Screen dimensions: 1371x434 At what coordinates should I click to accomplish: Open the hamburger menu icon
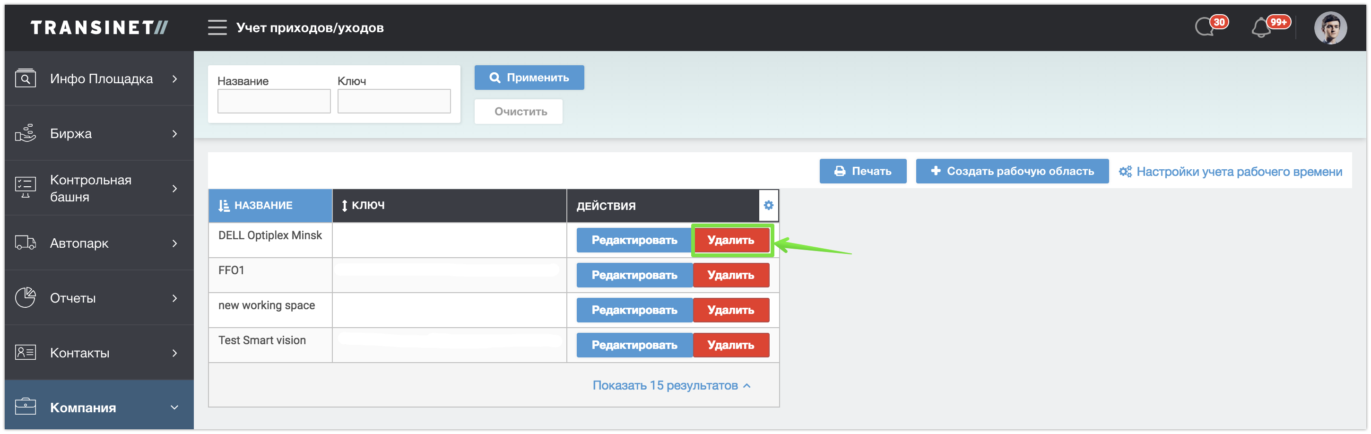217,27
